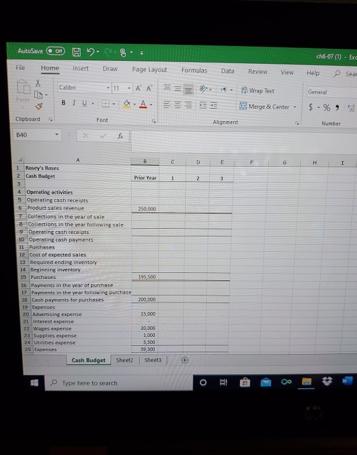Click the Undo arrow icon
The image size is (357, 455).
click(x=90, y=52)
